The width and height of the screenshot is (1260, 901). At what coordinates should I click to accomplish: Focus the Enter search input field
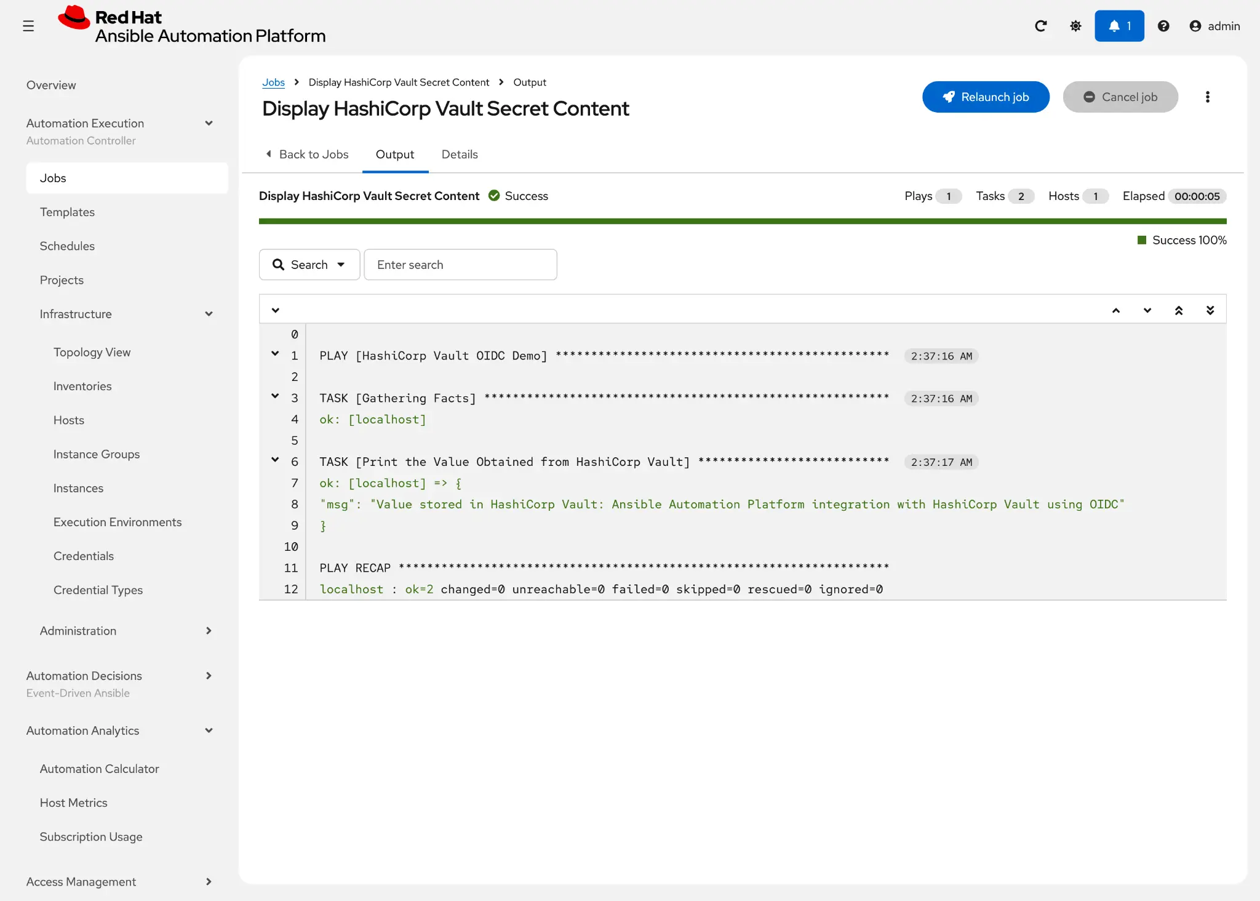coord(460,265)
